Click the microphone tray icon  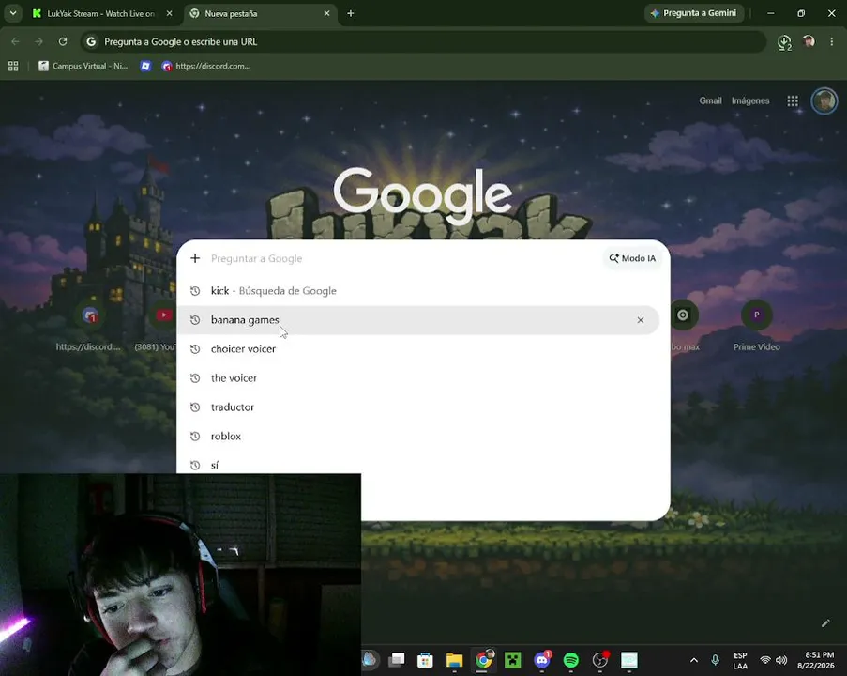click(715, 660)
